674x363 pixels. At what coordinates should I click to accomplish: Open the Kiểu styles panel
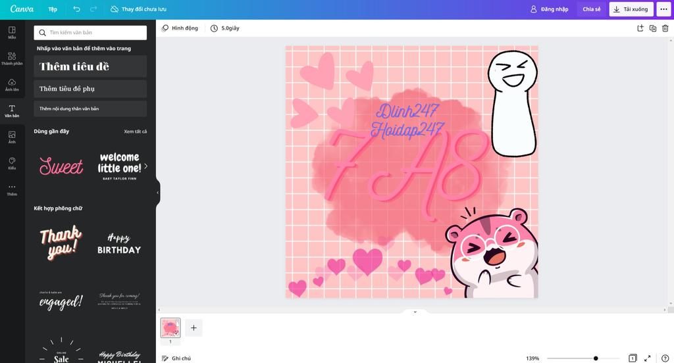coord(12,163)
